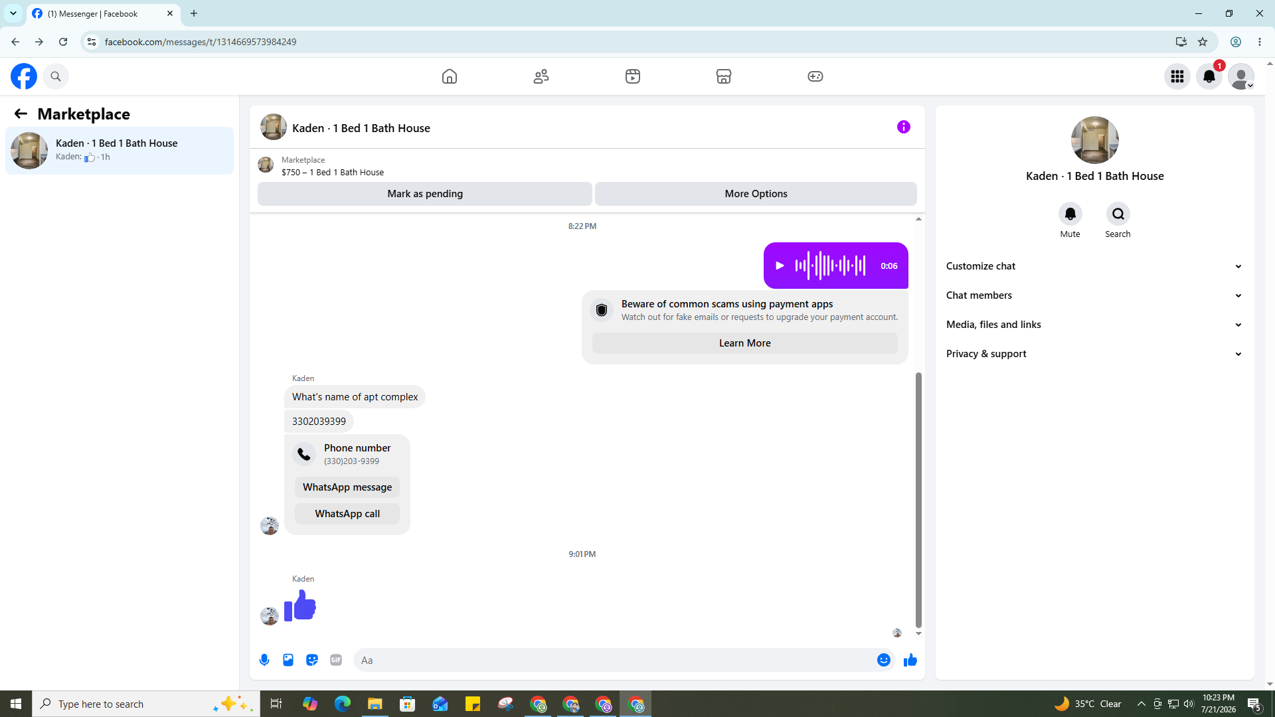Mark the listing as pending
The width and height of the screenshot is (1275, 717).
tap(425, 194)
